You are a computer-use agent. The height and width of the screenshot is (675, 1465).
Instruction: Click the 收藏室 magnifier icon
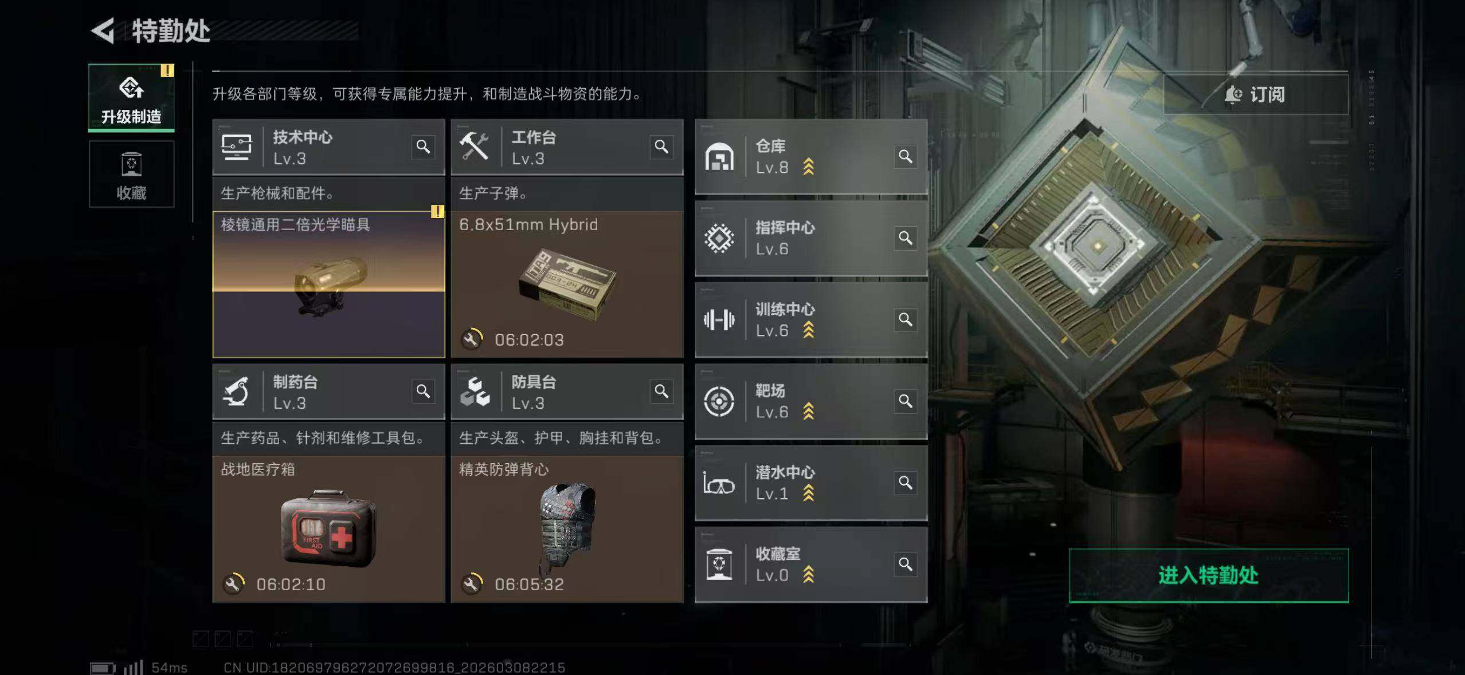tap(906, 564)
